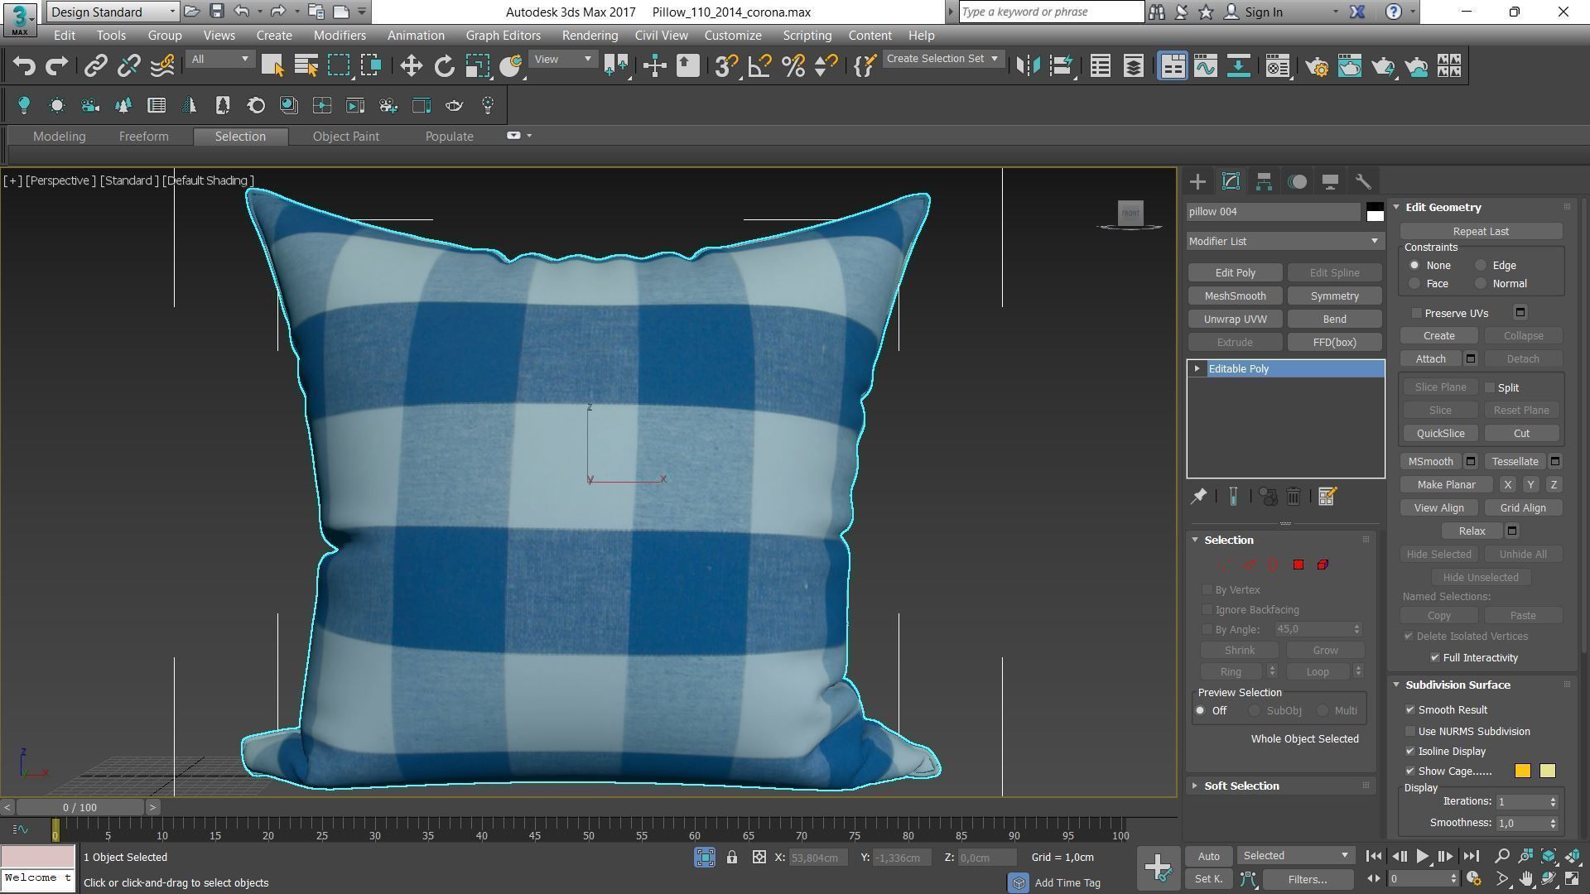Toggle Isoline Display checkbox
Image resolution: width=1590 pixels, height=894 pixels.
pos(1410,752)
